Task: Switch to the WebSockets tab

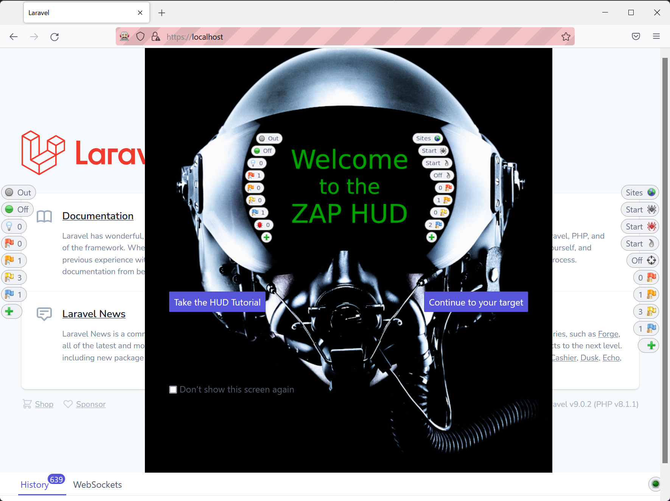Action: (x=98, y=485)
